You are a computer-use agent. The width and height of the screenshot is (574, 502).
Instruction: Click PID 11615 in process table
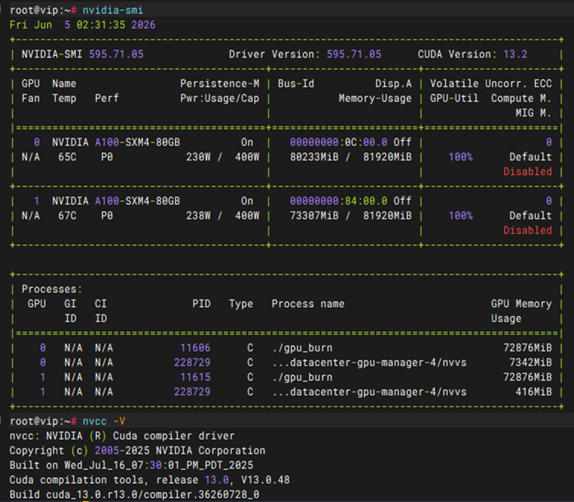pos(195,377)
